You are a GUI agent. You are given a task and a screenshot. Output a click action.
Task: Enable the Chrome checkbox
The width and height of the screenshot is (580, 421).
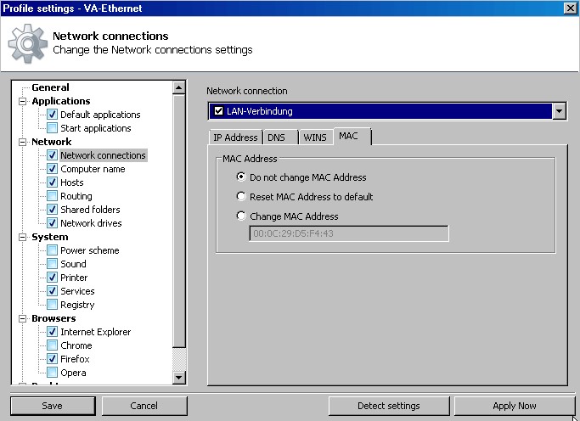(52, 345)
